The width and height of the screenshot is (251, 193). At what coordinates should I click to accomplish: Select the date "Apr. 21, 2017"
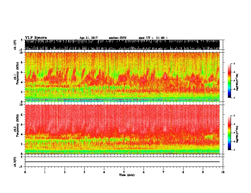[x=88, y=38]
